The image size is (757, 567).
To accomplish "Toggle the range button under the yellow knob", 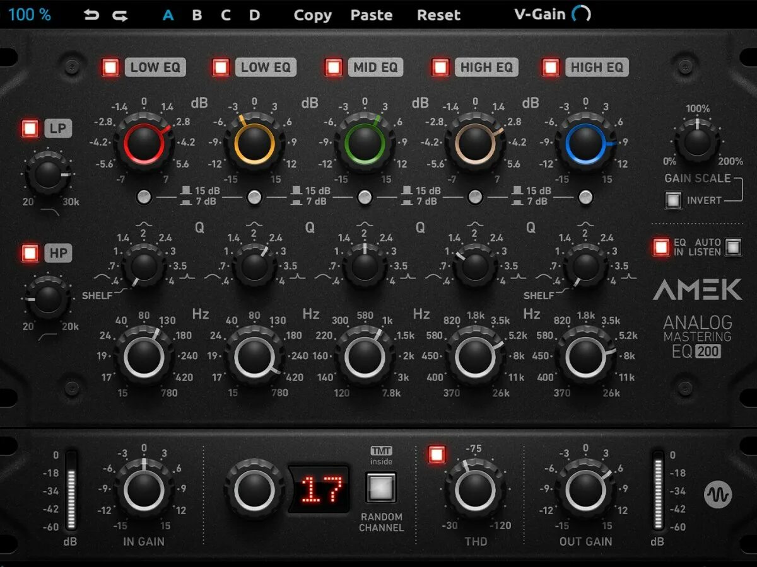I will tap(254, 198).
